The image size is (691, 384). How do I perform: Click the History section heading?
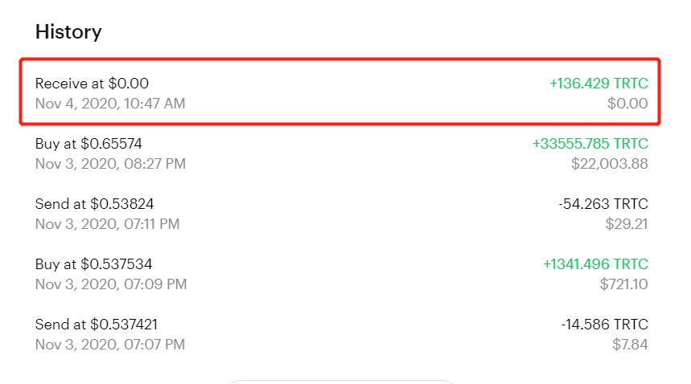pos(68,31)
